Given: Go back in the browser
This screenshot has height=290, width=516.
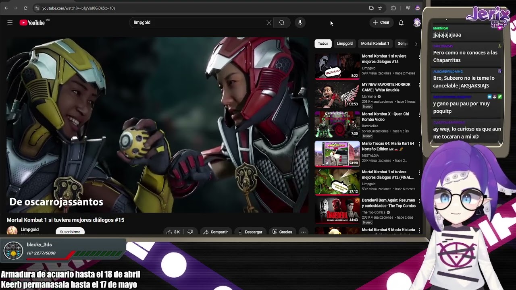Looking at the screenshot, I should [x=6, y=8].
